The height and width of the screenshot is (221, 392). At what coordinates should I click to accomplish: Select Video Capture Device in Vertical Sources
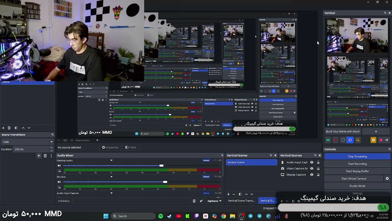297,169
